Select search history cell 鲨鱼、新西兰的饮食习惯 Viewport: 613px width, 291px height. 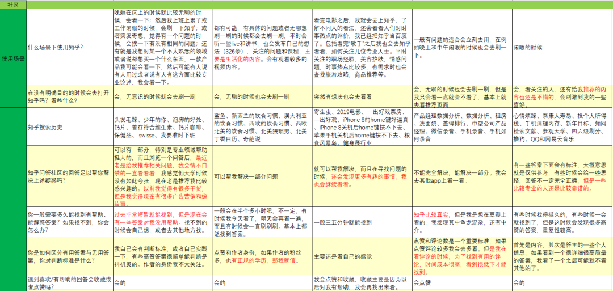coord(263,126)
